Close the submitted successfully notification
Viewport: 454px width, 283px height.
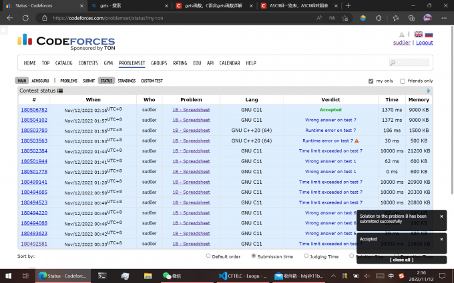pos(441,216)
